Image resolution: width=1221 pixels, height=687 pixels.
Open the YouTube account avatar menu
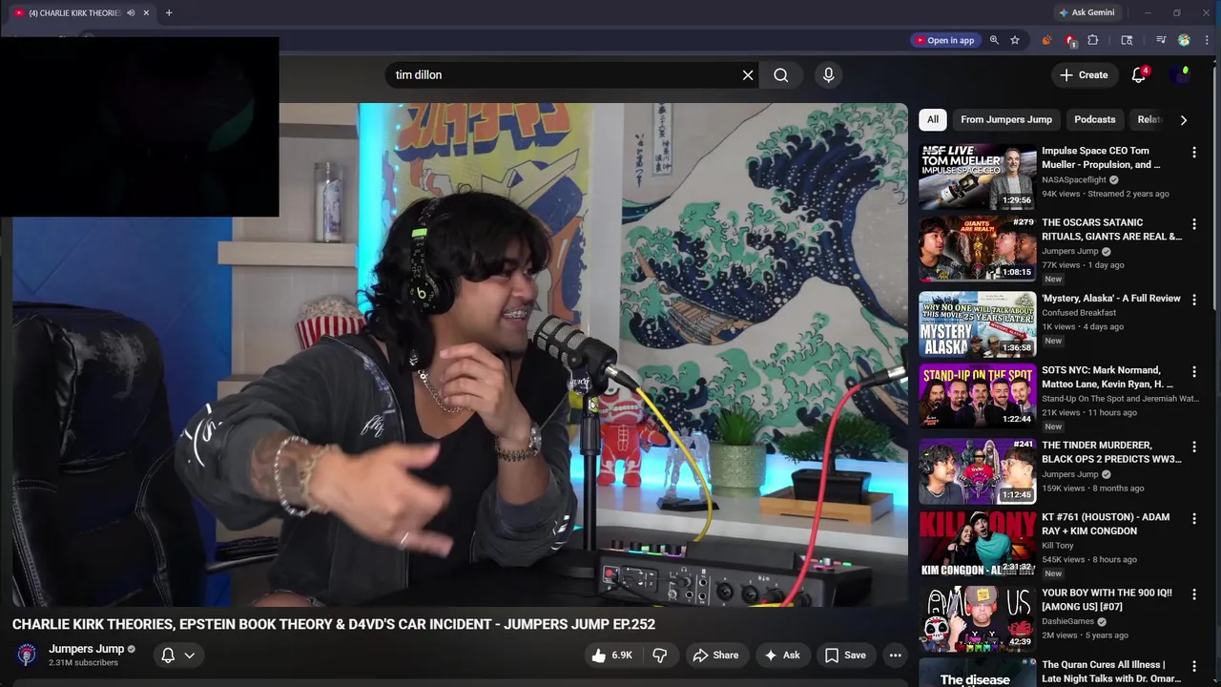pos(1182,74)
